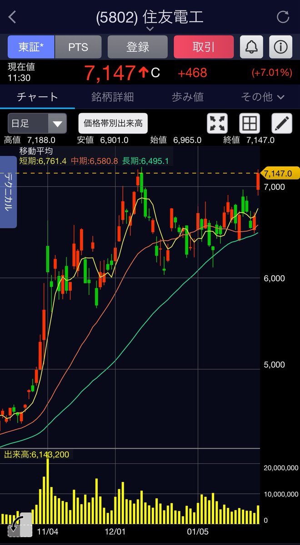Tap the 登録 button
This screenshot has height=545, width=300.
pyautogui.click(x=138, y=47)
